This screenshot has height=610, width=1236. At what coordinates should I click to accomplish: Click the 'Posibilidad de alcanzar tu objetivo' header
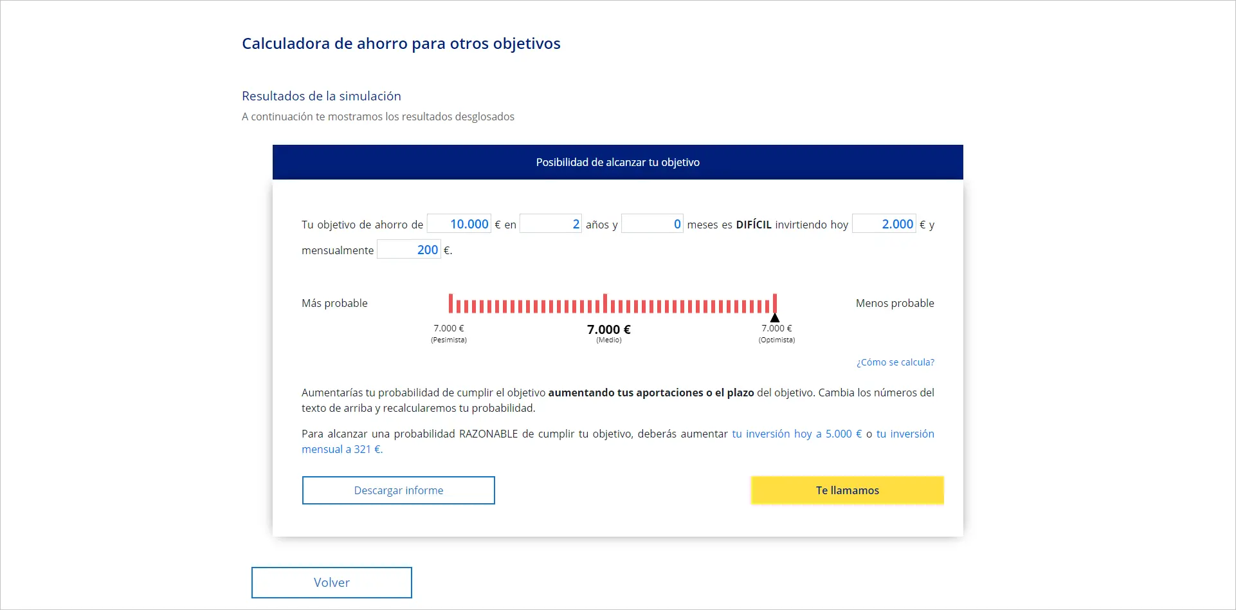tap(617, 162)
